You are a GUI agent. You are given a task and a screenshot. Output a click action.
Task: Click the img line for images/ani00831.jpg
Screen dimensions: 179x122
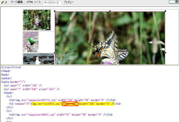click(61, 115)
